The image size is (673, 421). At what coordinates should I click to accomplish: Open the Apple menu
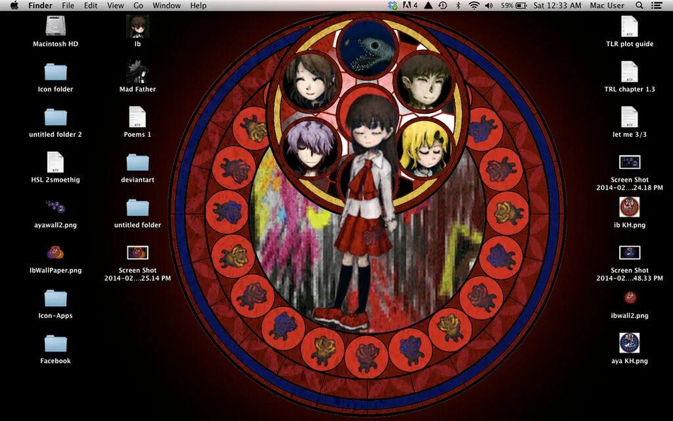click(x=14, y=5)
